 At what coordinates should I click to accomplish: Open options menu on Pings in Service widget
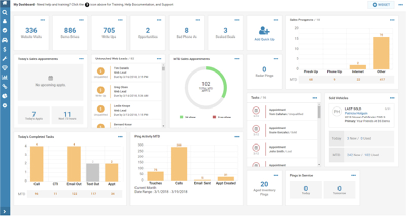pos(353,175)
